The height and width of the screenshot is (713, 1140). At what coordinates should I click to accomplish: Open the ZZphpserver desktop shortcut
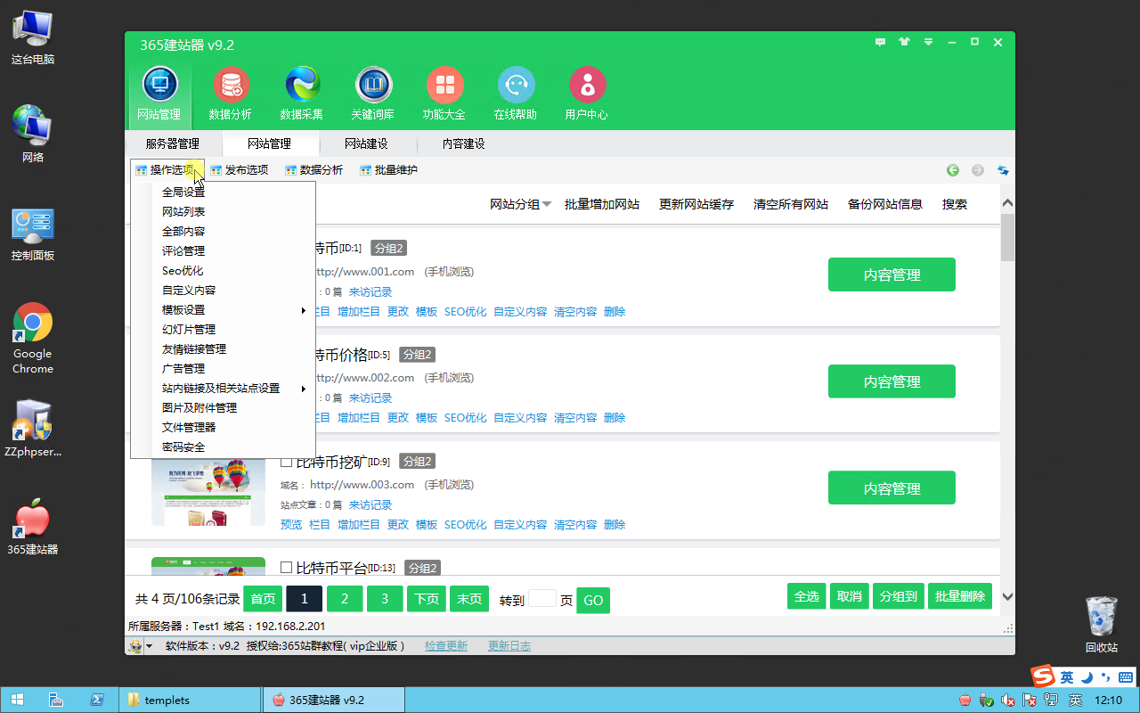click(33, 428)
